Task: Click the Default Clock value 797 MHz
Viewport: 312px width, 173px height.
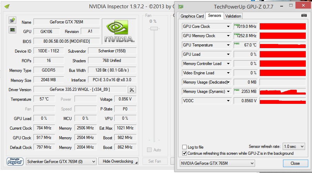Action: tap(44, 147)
